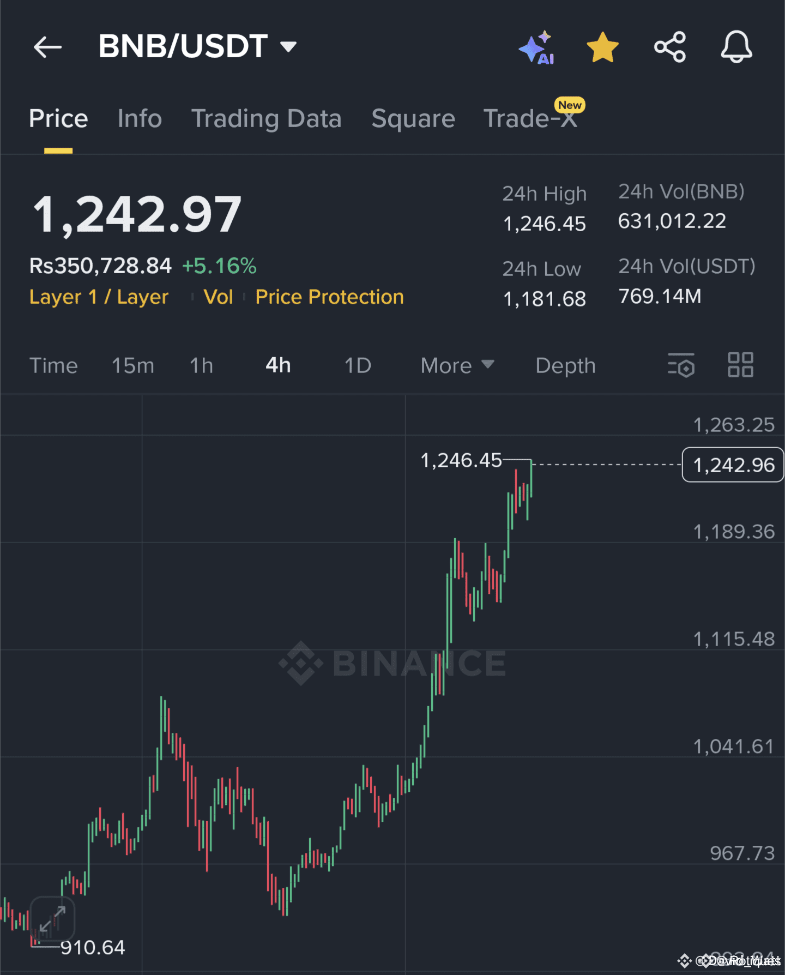
Task: Select the 15m chart interval
Action: tap(133, 365)
